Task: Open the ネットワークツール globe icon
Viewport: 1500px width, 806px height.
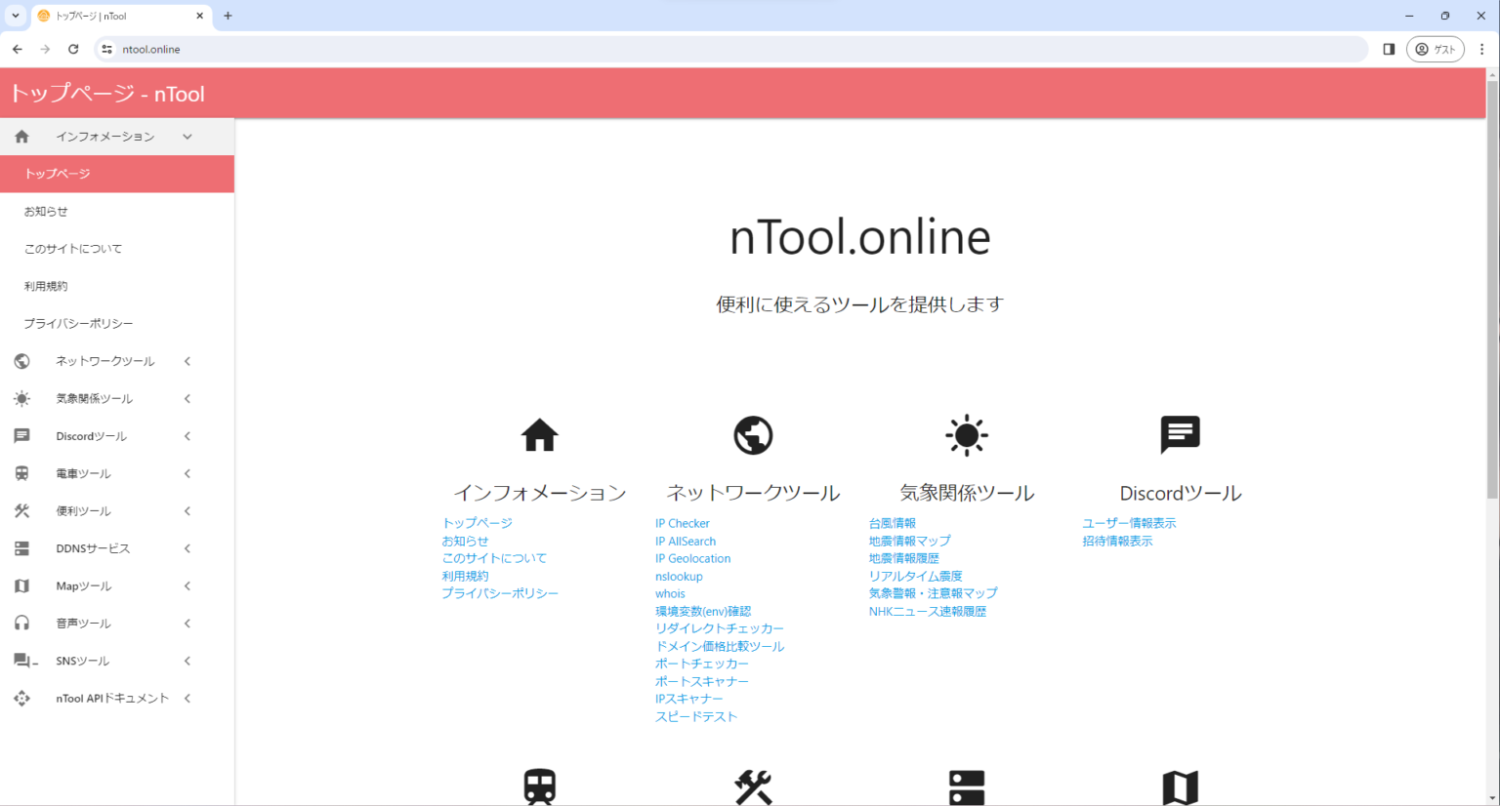Action: coord(20,361)
